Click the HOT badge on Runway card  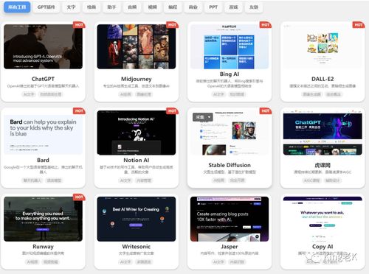pos(79,197)
